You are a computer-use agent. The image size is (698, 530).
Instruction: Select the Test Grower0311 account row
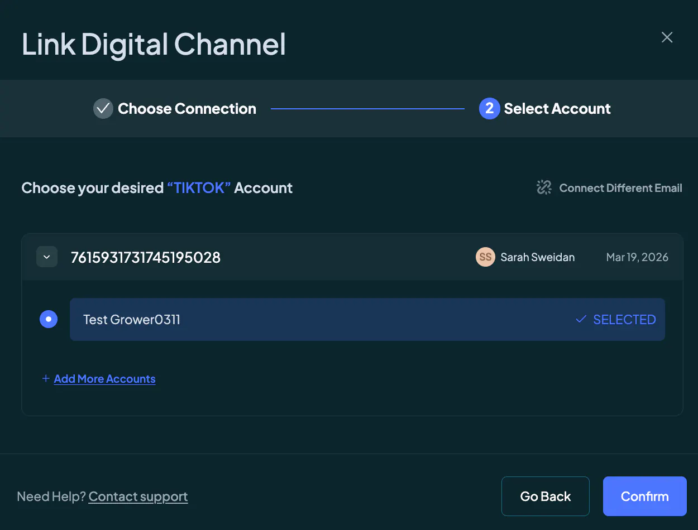(x=367, y=319)
